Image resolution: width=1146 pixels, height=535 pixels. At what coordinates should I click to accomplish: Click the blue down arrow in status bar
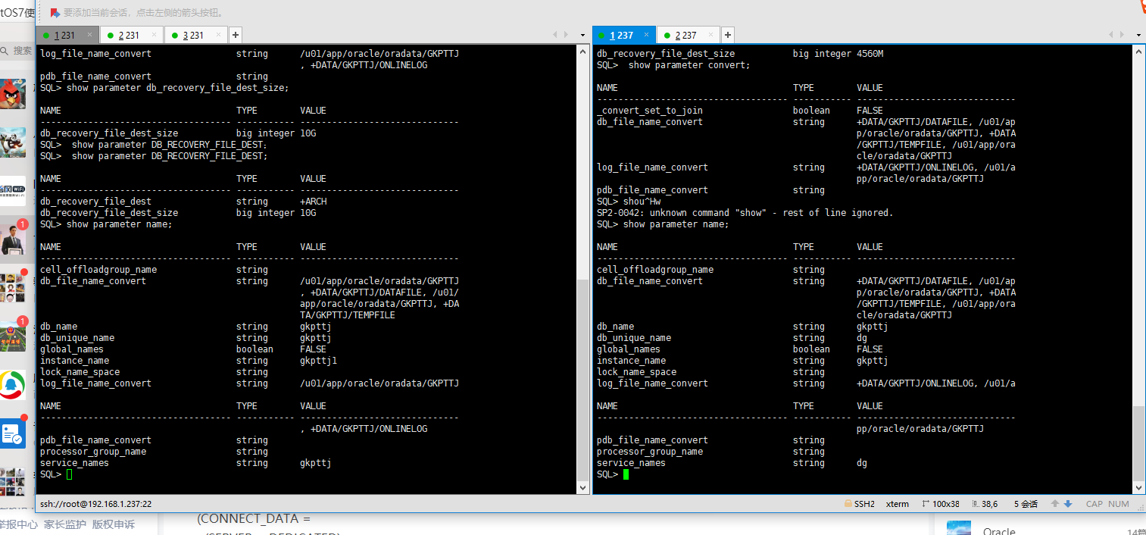pyautogui.click(x=1068, y=504)
